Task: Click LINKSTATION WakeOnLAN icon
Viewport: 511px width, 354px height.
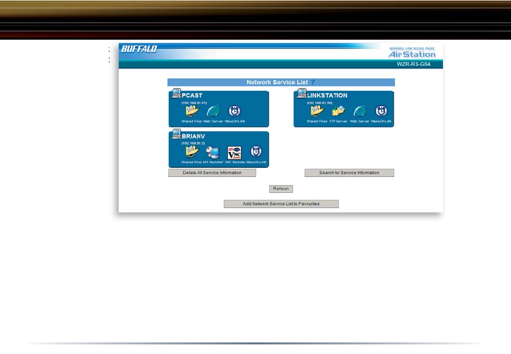Action: (x=381, y=111)
